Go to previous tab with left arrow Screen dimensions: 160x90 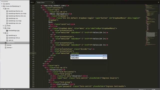[x=31, y=2]
